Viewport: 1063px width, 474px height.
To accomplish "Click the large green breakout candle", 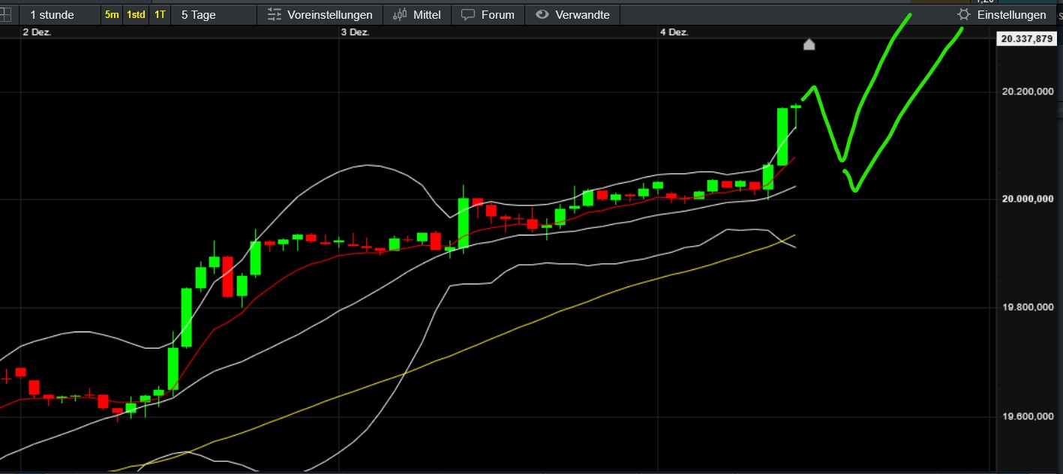I will (782, 135).
